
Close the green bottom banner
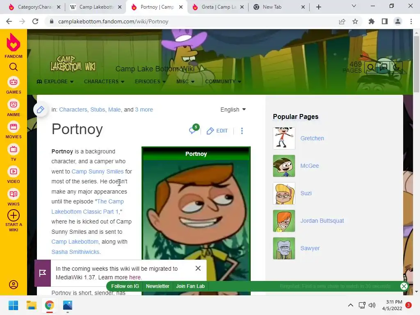404,286
